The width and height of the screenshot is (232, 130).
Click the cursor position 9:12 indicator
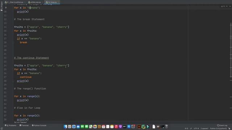(186, 129)
